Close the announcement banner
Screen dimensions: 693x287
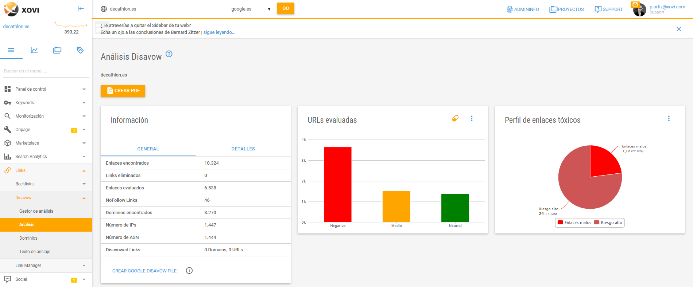[x=679, y=29]
